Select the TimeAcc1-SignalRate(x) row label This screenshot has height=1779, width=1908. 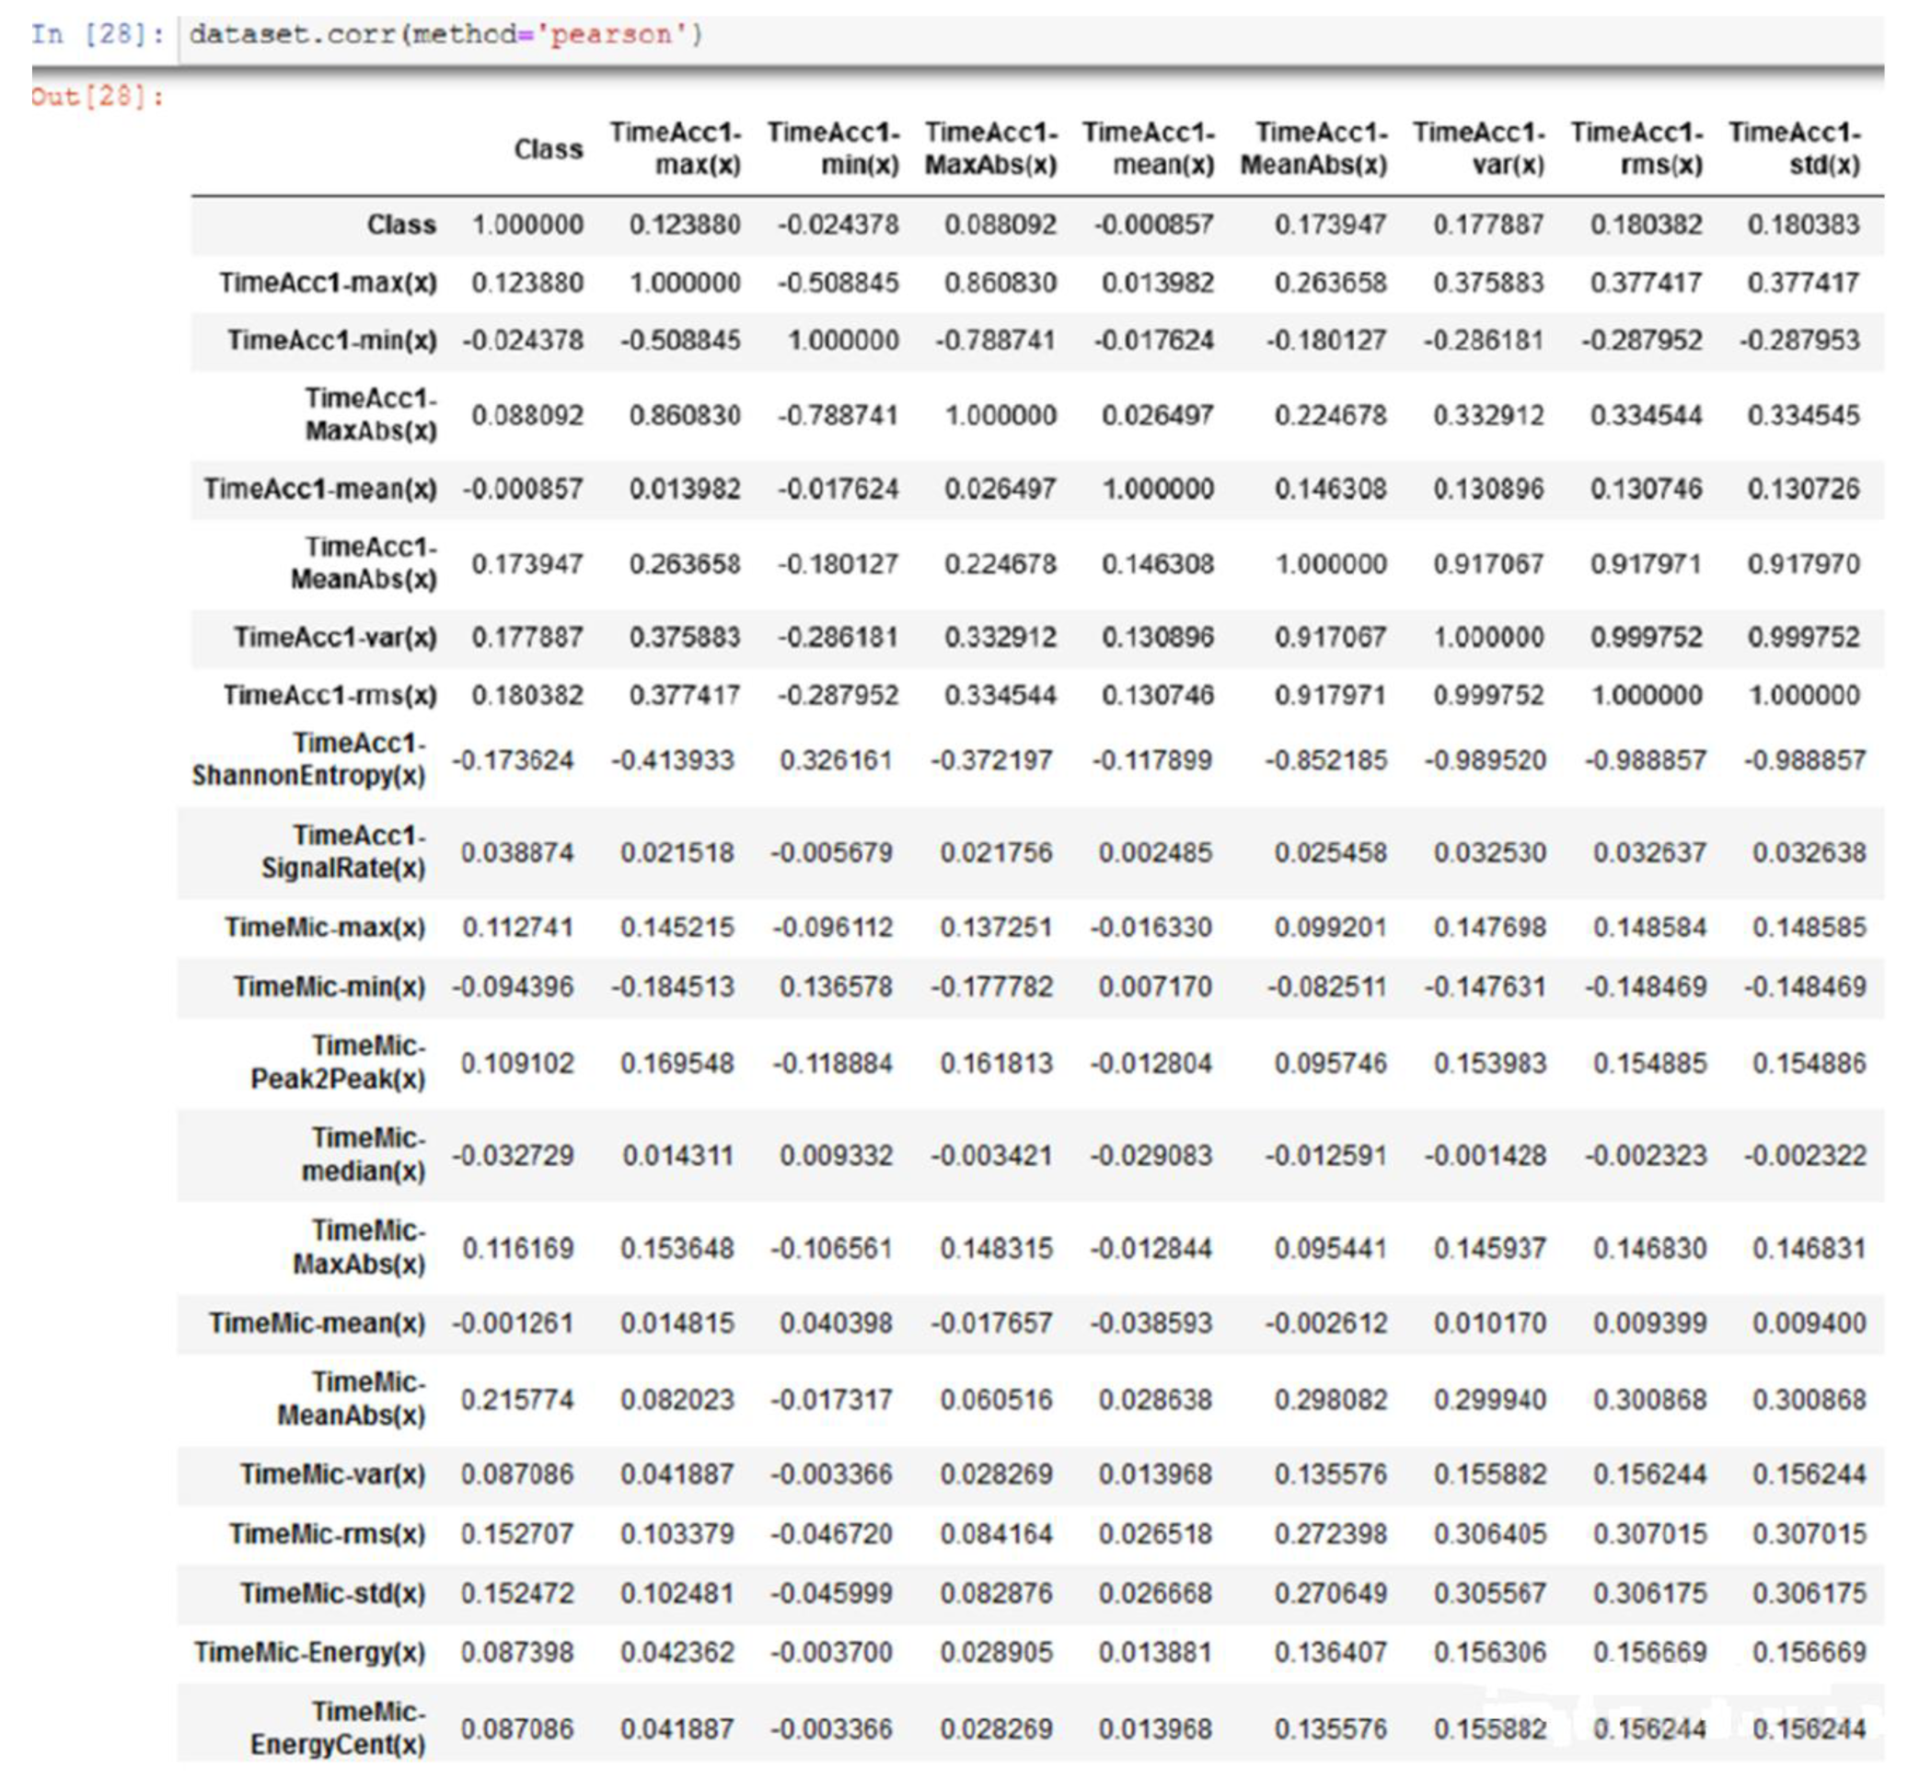pos(343,852)
